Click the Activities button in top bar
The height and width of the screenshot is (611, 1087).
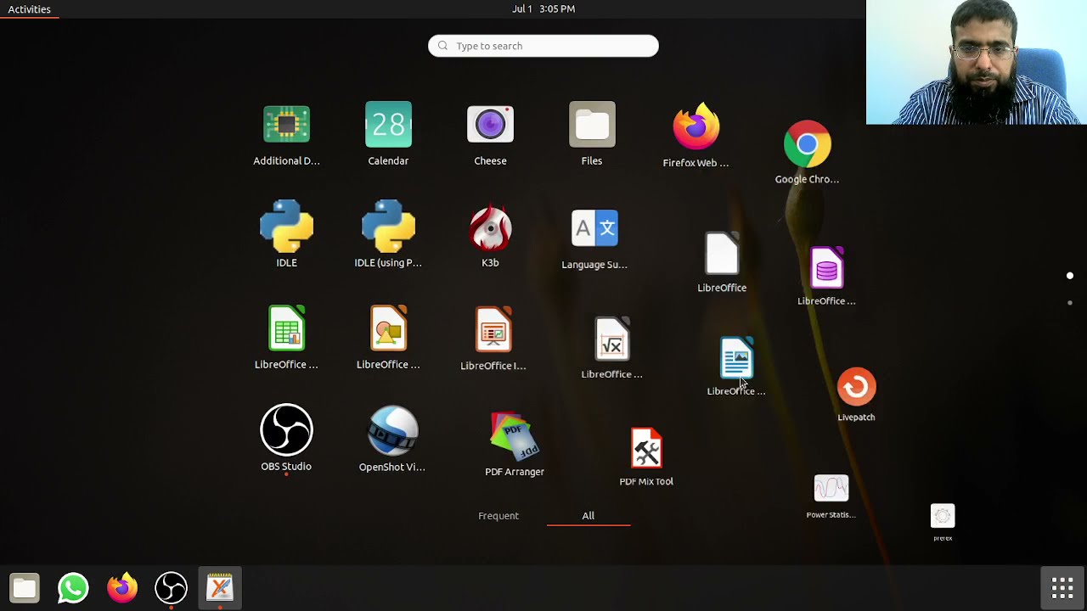tap(30, 9)
